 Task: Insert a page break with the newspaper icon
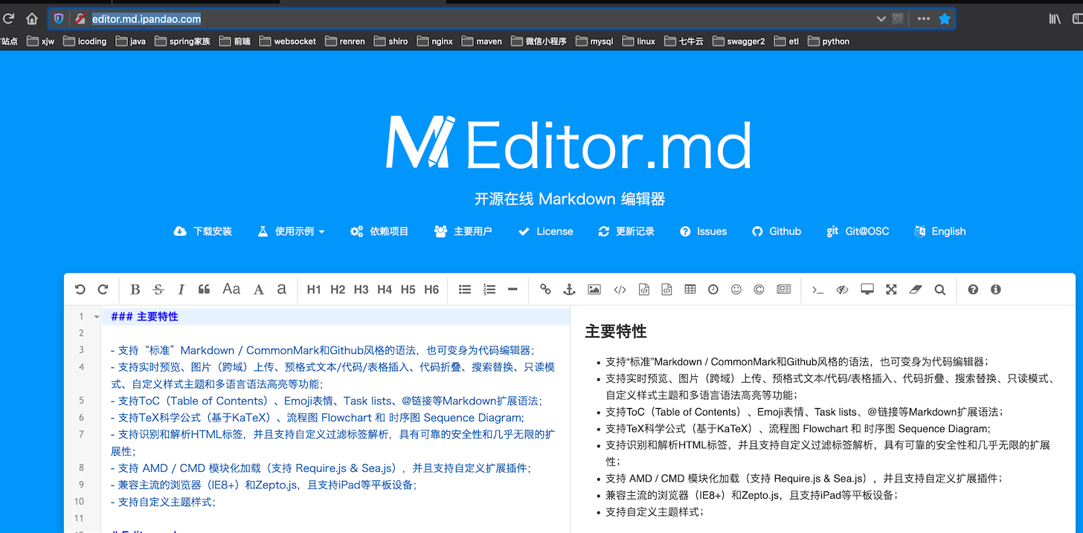(783, 290)
